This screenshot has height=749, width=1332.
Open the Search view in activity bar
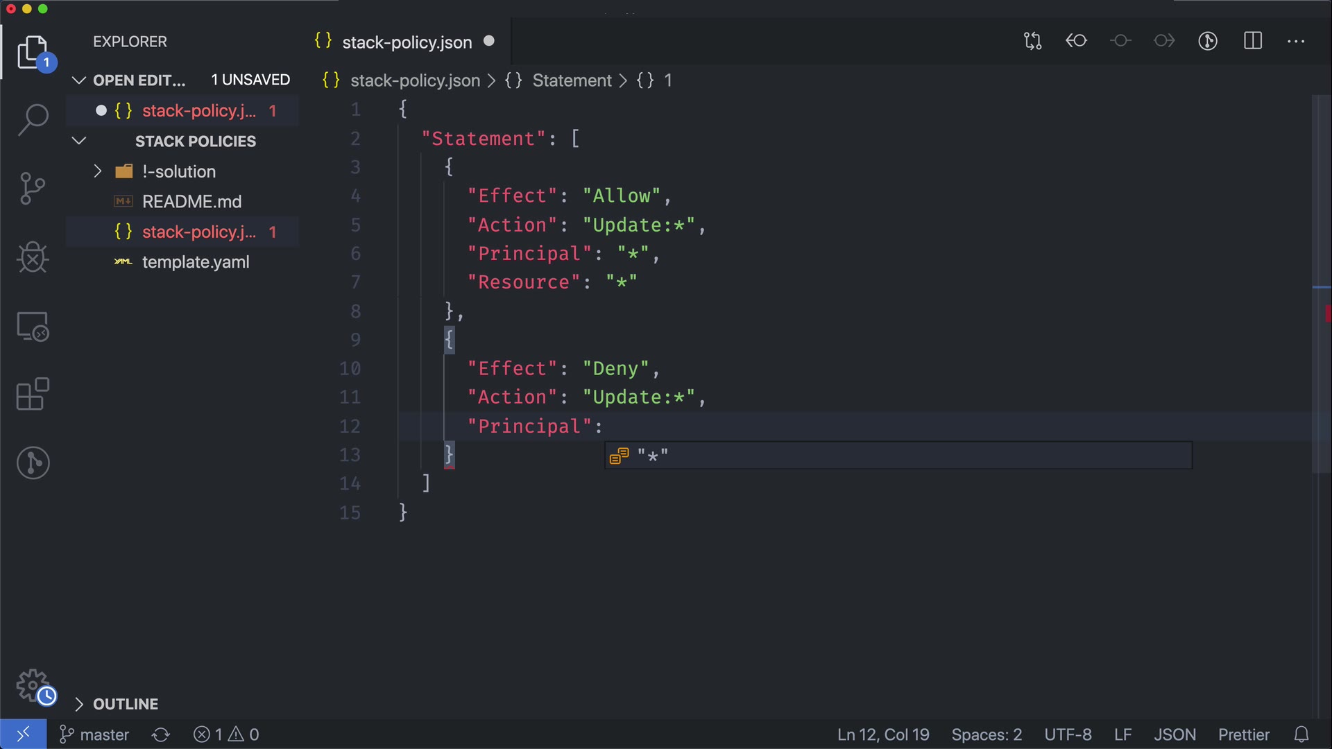[33, 119]
